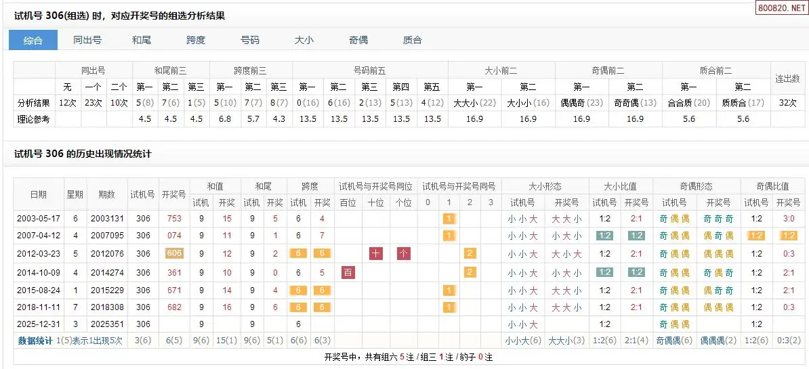Screen dimensions: 809x369
Task: Switch to the 综合 tab
Action: 33,40
